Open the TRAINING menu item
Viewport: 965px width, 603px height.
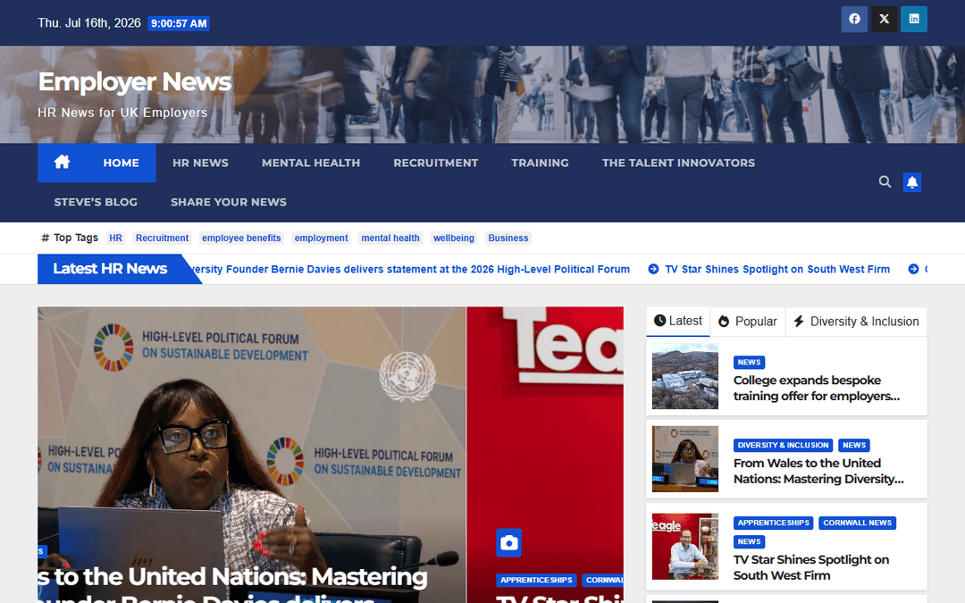point(540,163)
